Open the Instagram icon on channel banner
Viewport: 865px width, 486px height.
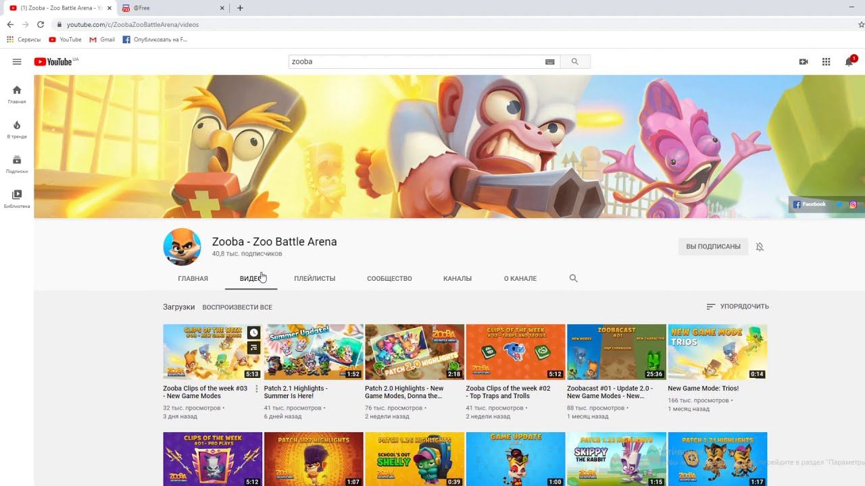pos(854,205)
